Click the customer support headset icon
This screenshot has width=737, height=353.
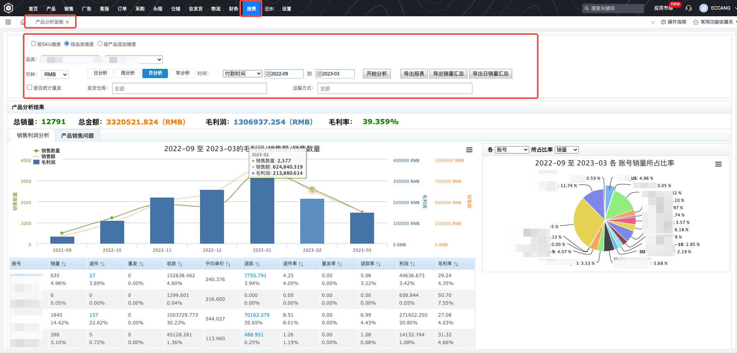click(x=688, y=8)
